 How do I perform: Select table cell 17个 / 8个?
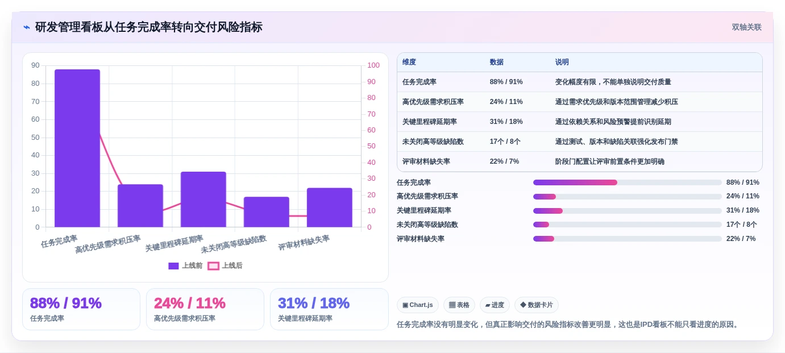(505, 142)
